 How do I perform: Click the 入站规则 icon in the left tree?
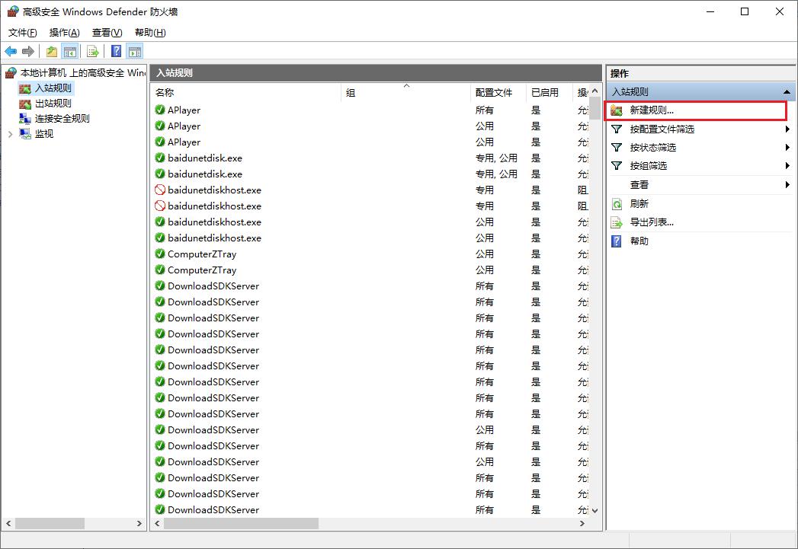(25, 88)
